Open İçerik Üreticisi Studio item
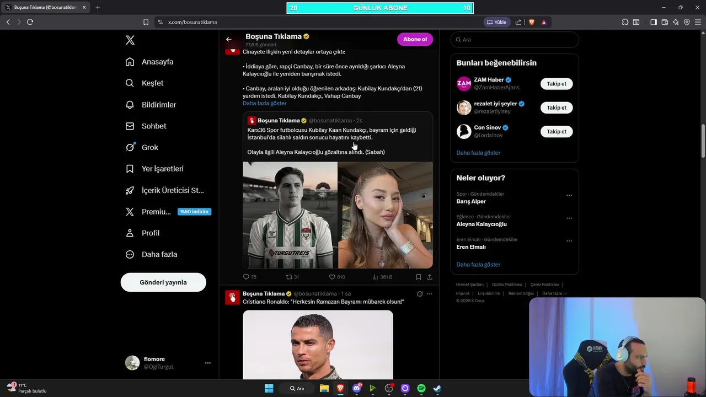The width and height of the screenshot is (706, 397). 164,190
